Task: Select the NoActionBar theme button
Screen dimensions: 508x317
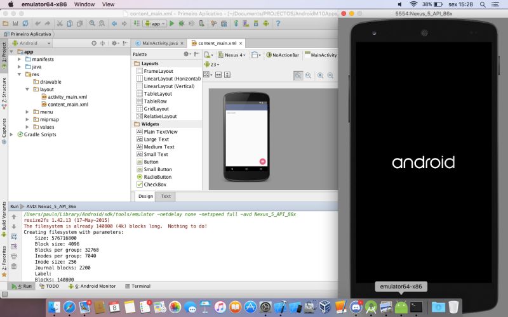Action: point(283,55)
